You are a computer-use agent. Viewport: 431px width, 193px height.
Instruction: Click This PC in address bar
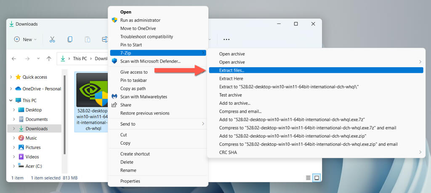pyautogui.click(x=80, y=58)
